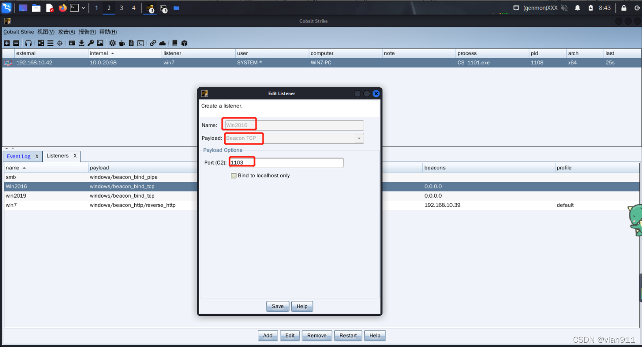Viewport: 642px width, 347px height.
Task: Open the Help book toolbar icon
Action: (x=175, y=43)
